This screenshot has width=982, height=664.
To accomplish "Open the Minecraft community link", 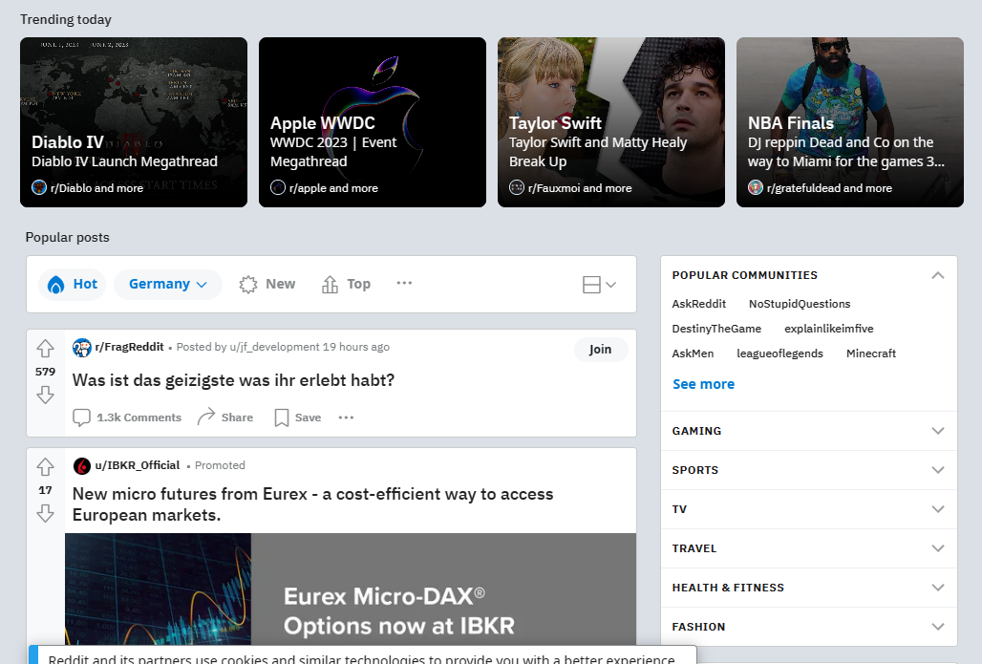I will [x=871, y=353].
